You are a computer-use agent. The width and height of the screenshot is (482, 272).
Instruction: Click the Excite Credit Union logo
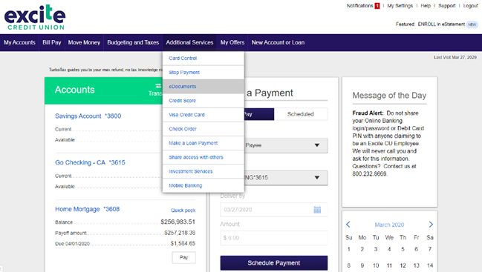35,17
